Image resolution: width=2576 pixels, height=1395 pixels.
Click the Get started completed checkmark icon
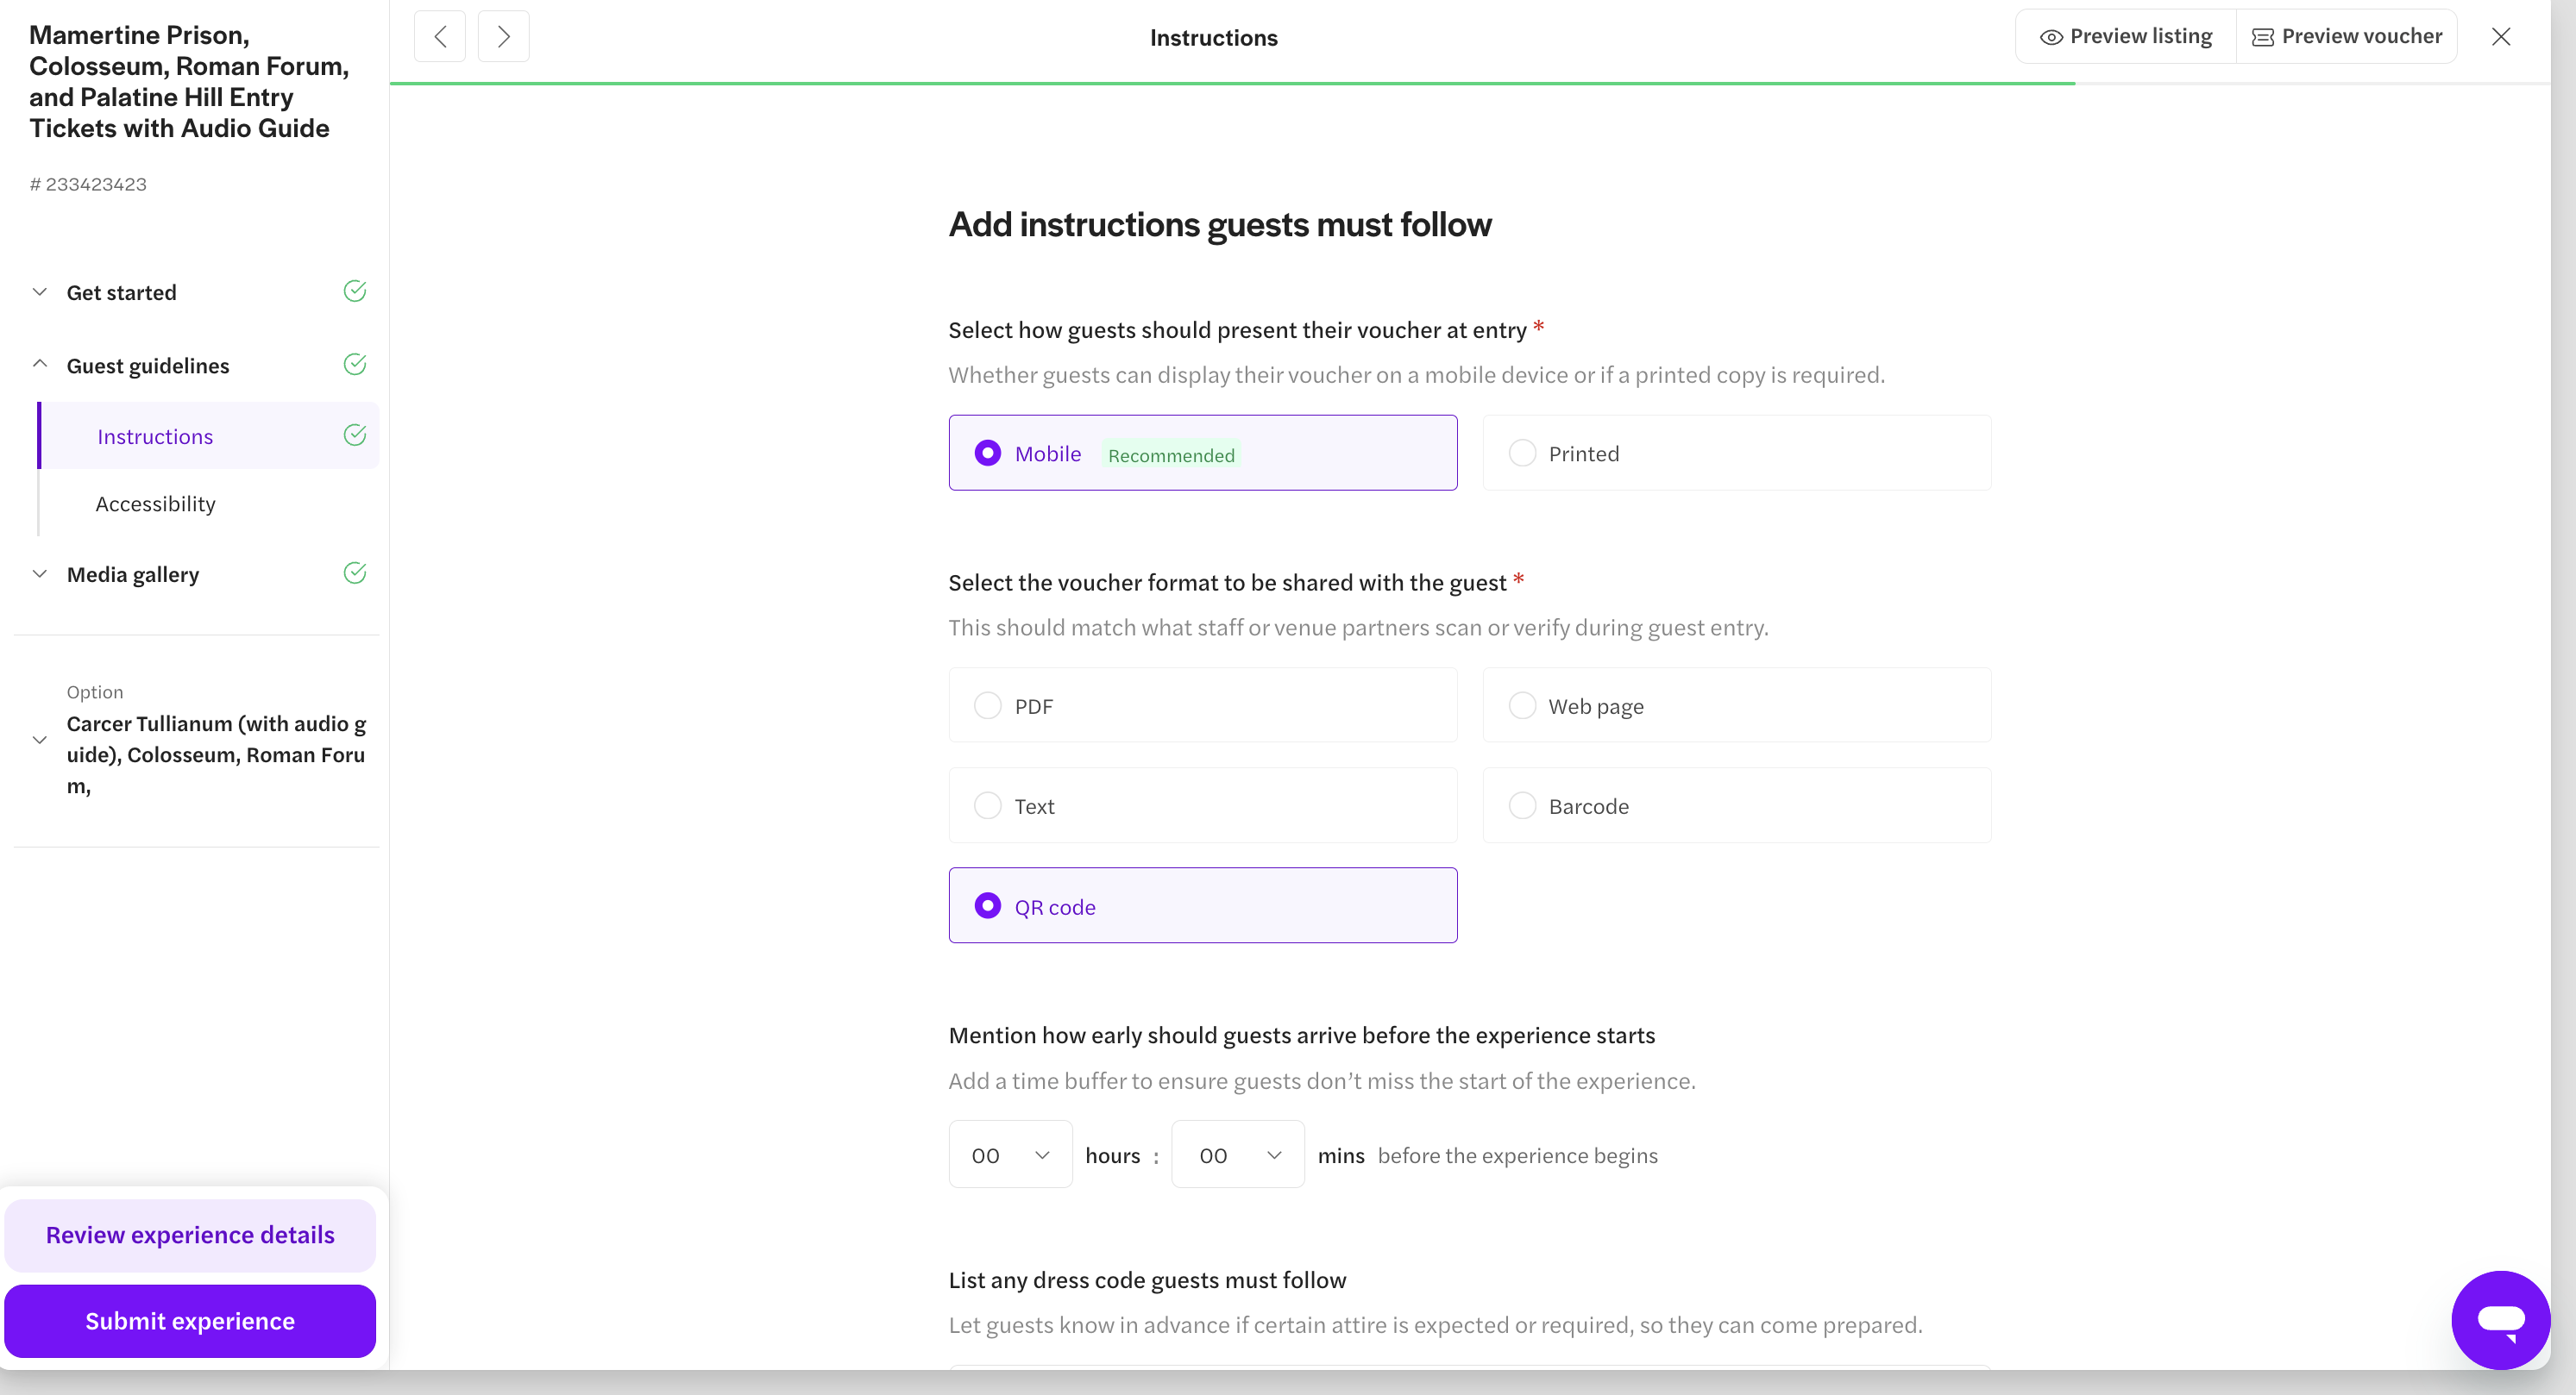click(355, 291)
